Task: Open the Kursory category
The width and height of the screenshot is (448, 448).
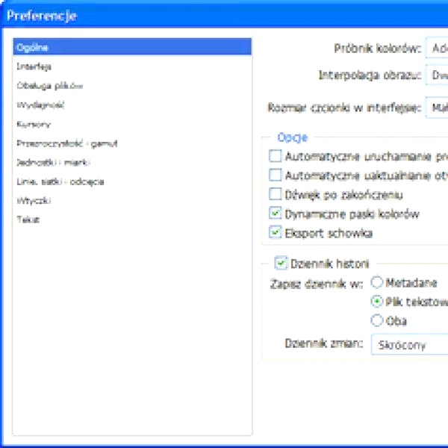Action: coord(132,124)
